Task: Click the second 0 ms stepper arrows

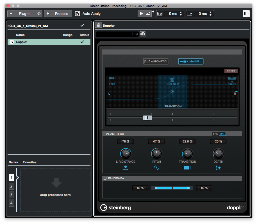Action: 211,13
